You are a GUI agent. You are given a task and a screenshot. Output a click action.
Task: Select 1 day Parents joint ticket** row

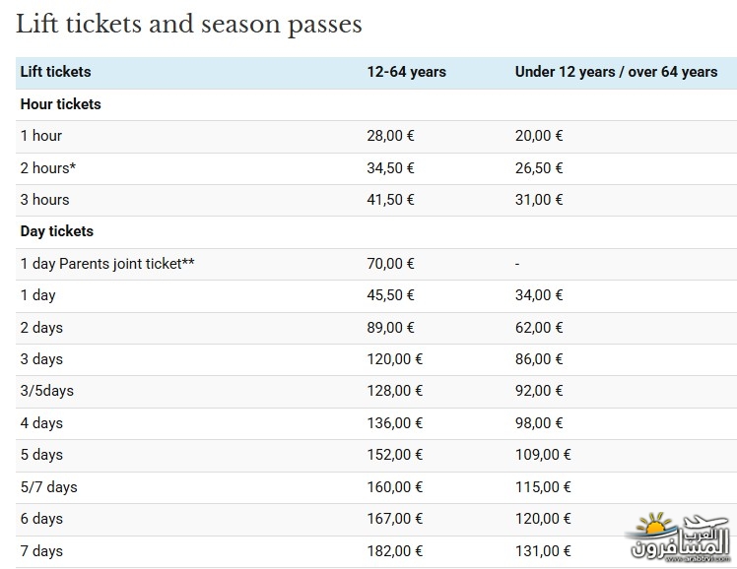pos(376,264)
